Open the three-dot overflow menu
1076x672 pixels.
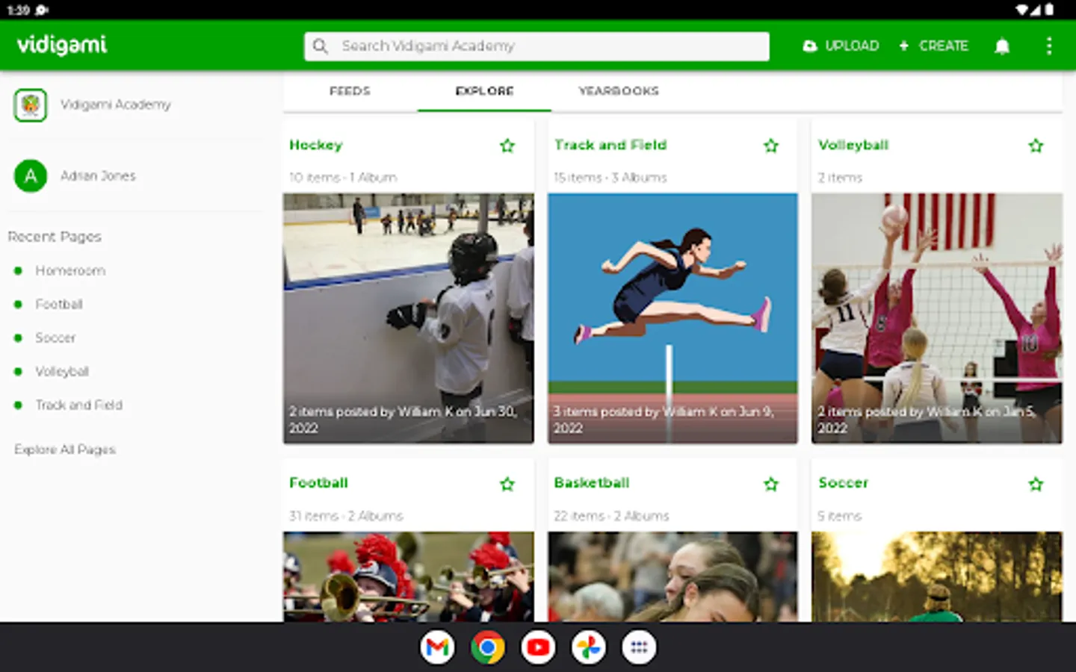[1049, 46]
